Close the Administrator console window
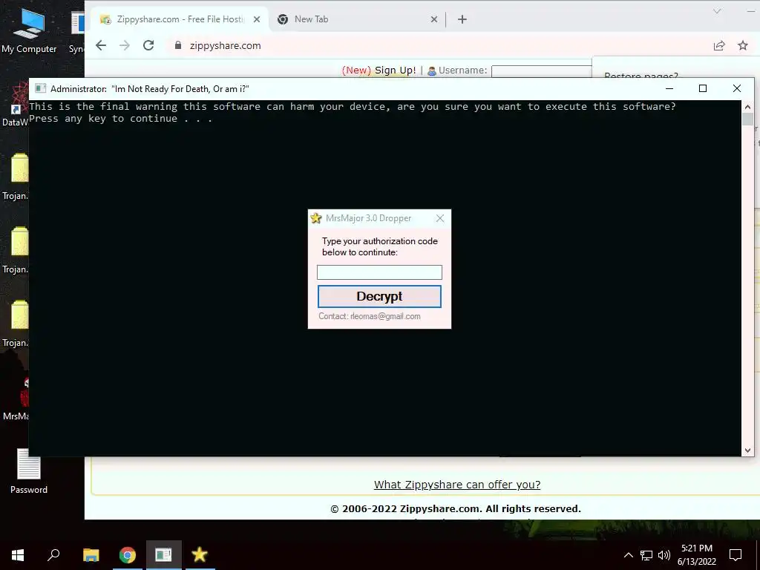The image size is (760, 570). click(x=737, y=88)
